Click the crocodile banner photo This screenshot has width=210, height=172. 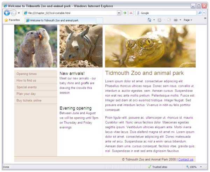tap(150, 46)
